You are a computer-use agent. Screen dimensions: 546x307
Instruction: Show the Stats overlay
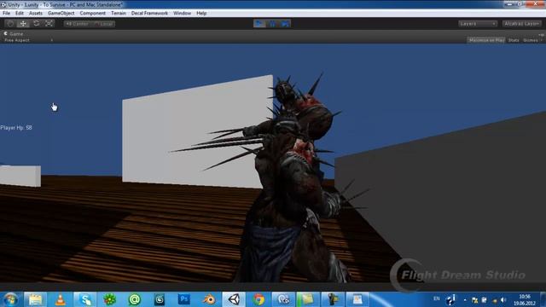[514, 40]
